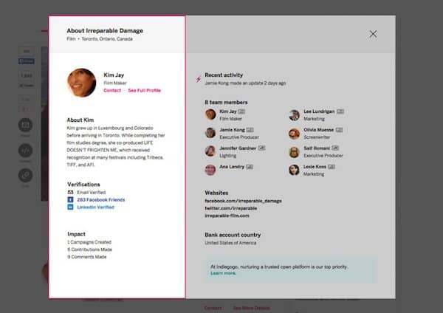Screen dimensions: 443x313
Task: Click the email verified envelope icon
Action: [70, 192]
